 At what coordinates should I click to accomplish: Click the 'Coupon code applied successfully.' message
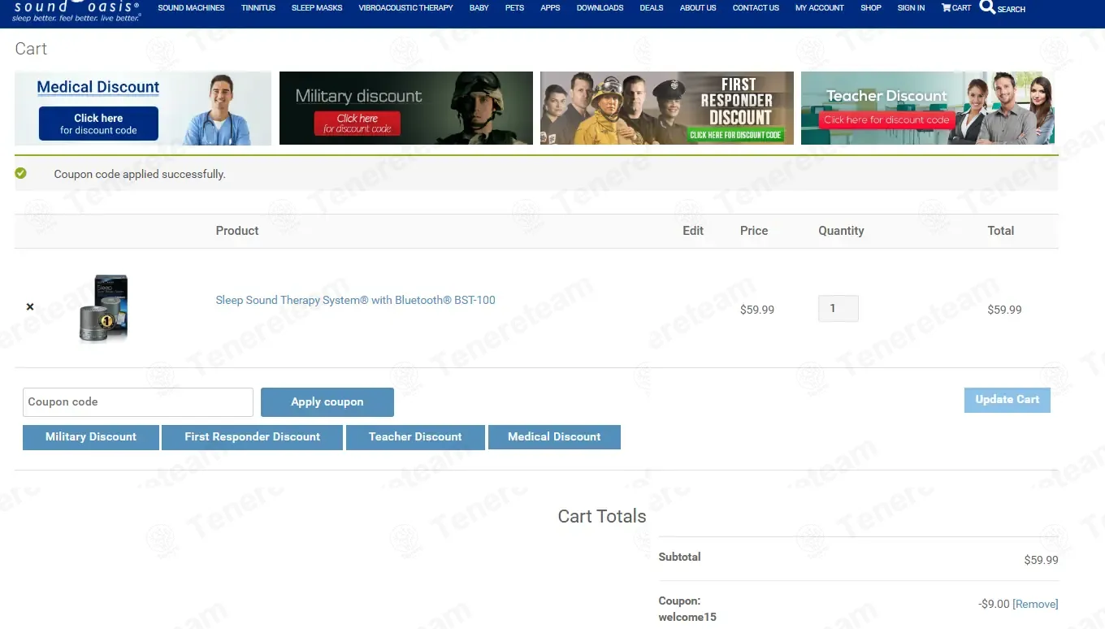pos(140,174)
